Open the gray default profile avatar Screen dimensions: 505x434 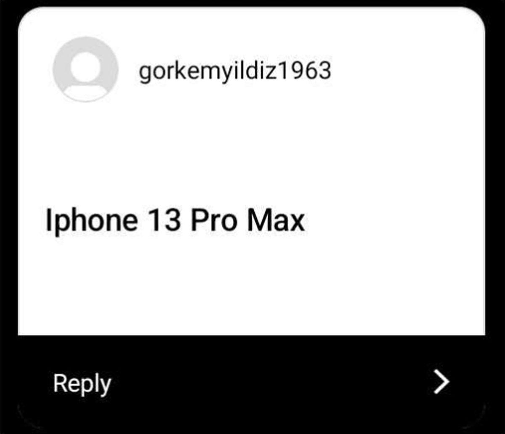85,69
